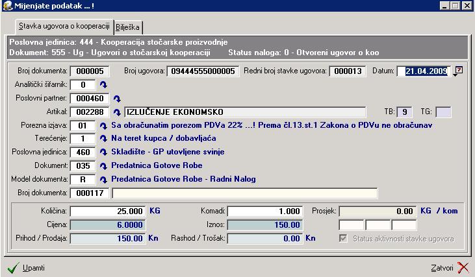
Task: Close the form using Zatvori button
Action: [x=450, y=267]
